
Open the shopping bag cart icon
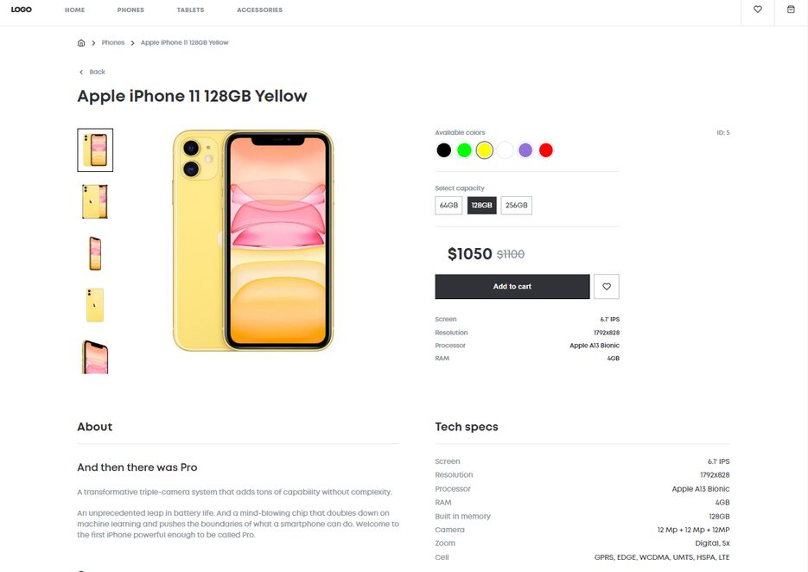tap(791, 10)
